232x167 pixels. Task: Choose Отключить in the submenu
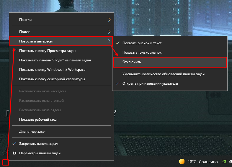(170, 62)
